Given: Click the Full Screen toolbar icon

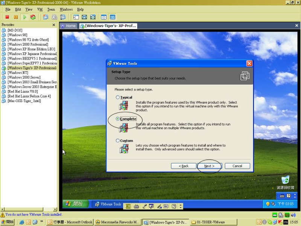Looking at the screenshot, I should coord(84,17).
